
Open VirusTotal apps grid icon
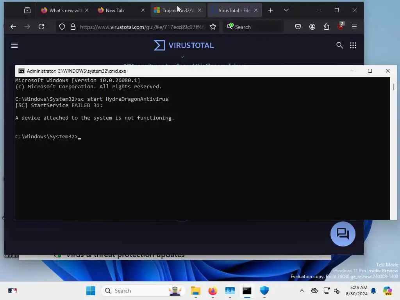point(353,45)
